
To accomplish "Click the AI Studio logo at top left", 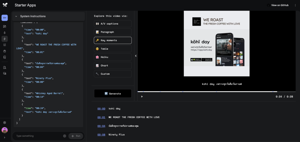I will 5,5.
